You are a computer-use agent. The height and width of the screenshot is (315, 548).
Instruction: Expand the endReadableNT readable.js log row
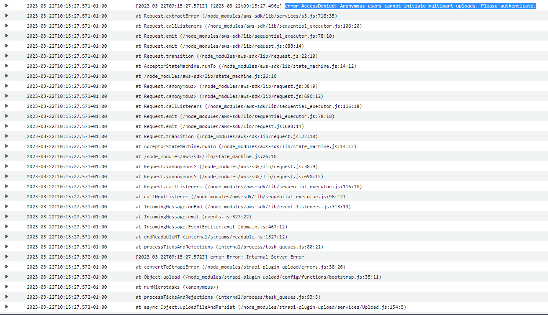pos(6,237)
